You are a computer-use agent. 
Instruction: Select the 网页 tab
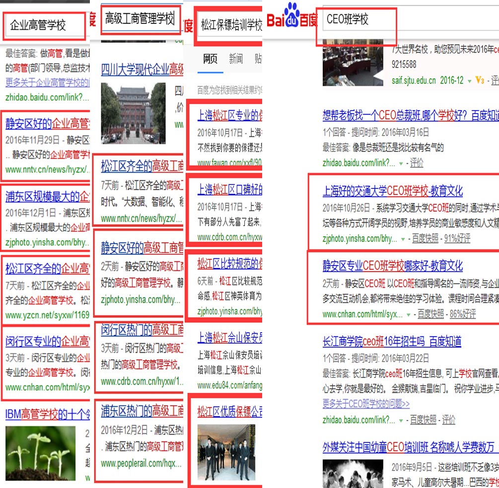[210, 59]
